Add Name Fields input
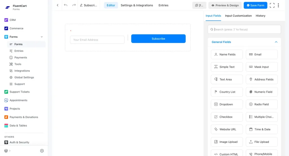Viewport: 289px width, 156px height. coord(227,54)
